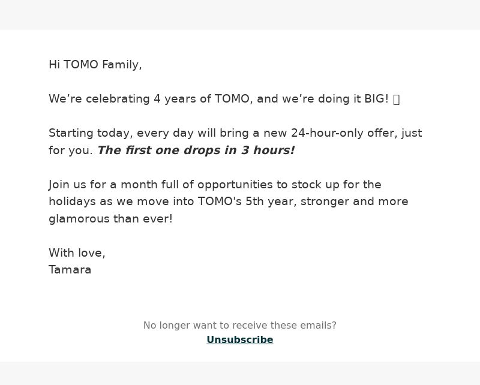Click the line starting 'Join us for a month'

coord(215,185)
